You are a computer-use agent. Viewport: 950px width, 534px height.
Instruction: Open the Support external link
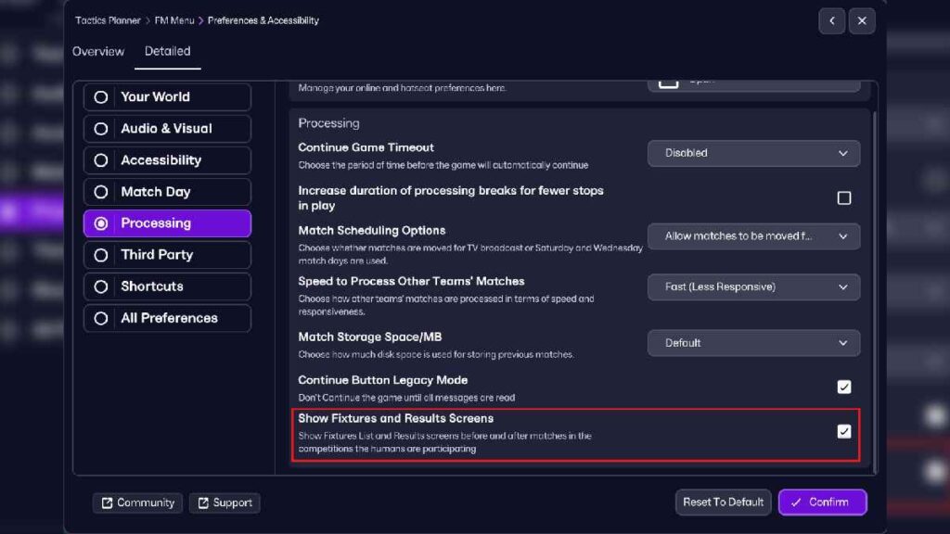225,502
